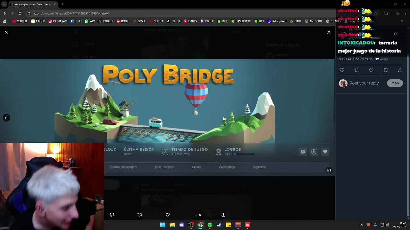Open the GMAIL bookmark
The image size is (410, 230).
coord(139,21)
